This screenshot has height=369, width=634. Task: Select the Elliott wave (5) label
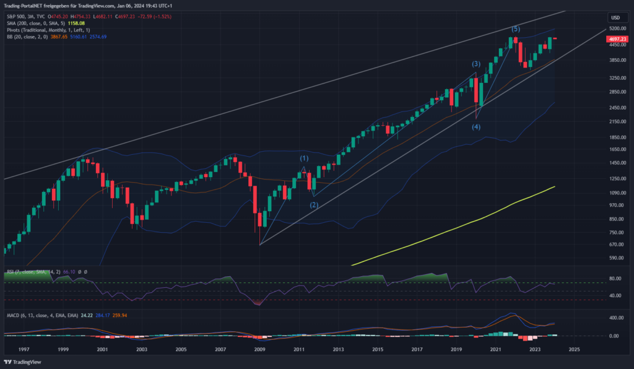tap(515, 29)
